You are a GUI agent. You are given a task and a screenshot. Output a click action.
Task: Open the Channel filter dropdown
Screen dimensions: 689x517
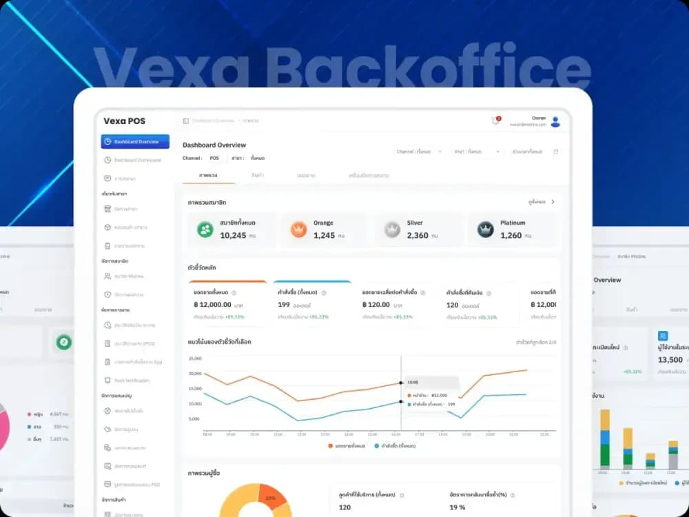pos(419,152)
